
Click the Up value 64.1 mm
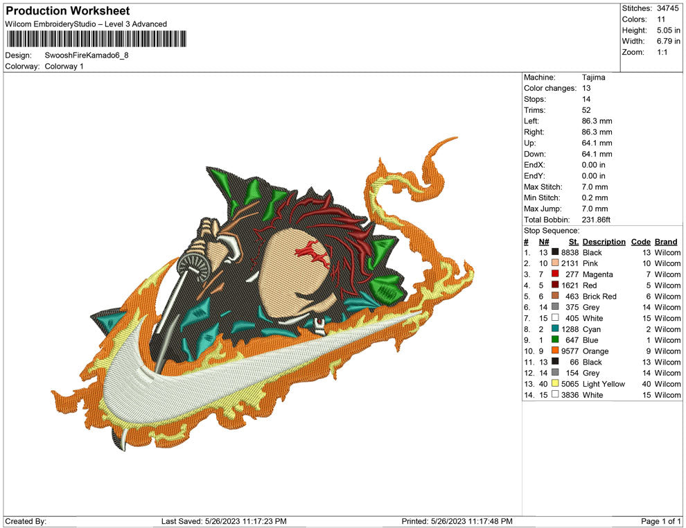point(597,143)
